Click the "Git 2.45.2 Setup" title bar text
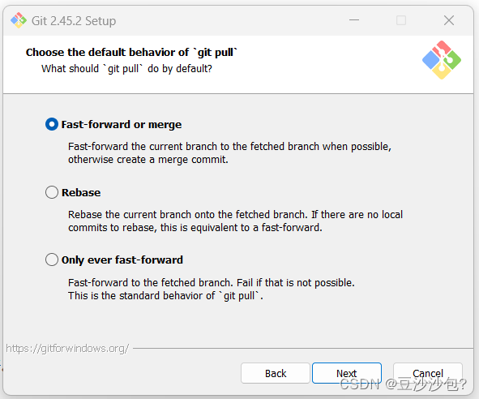Screen dimensions: 479x399 74,21
